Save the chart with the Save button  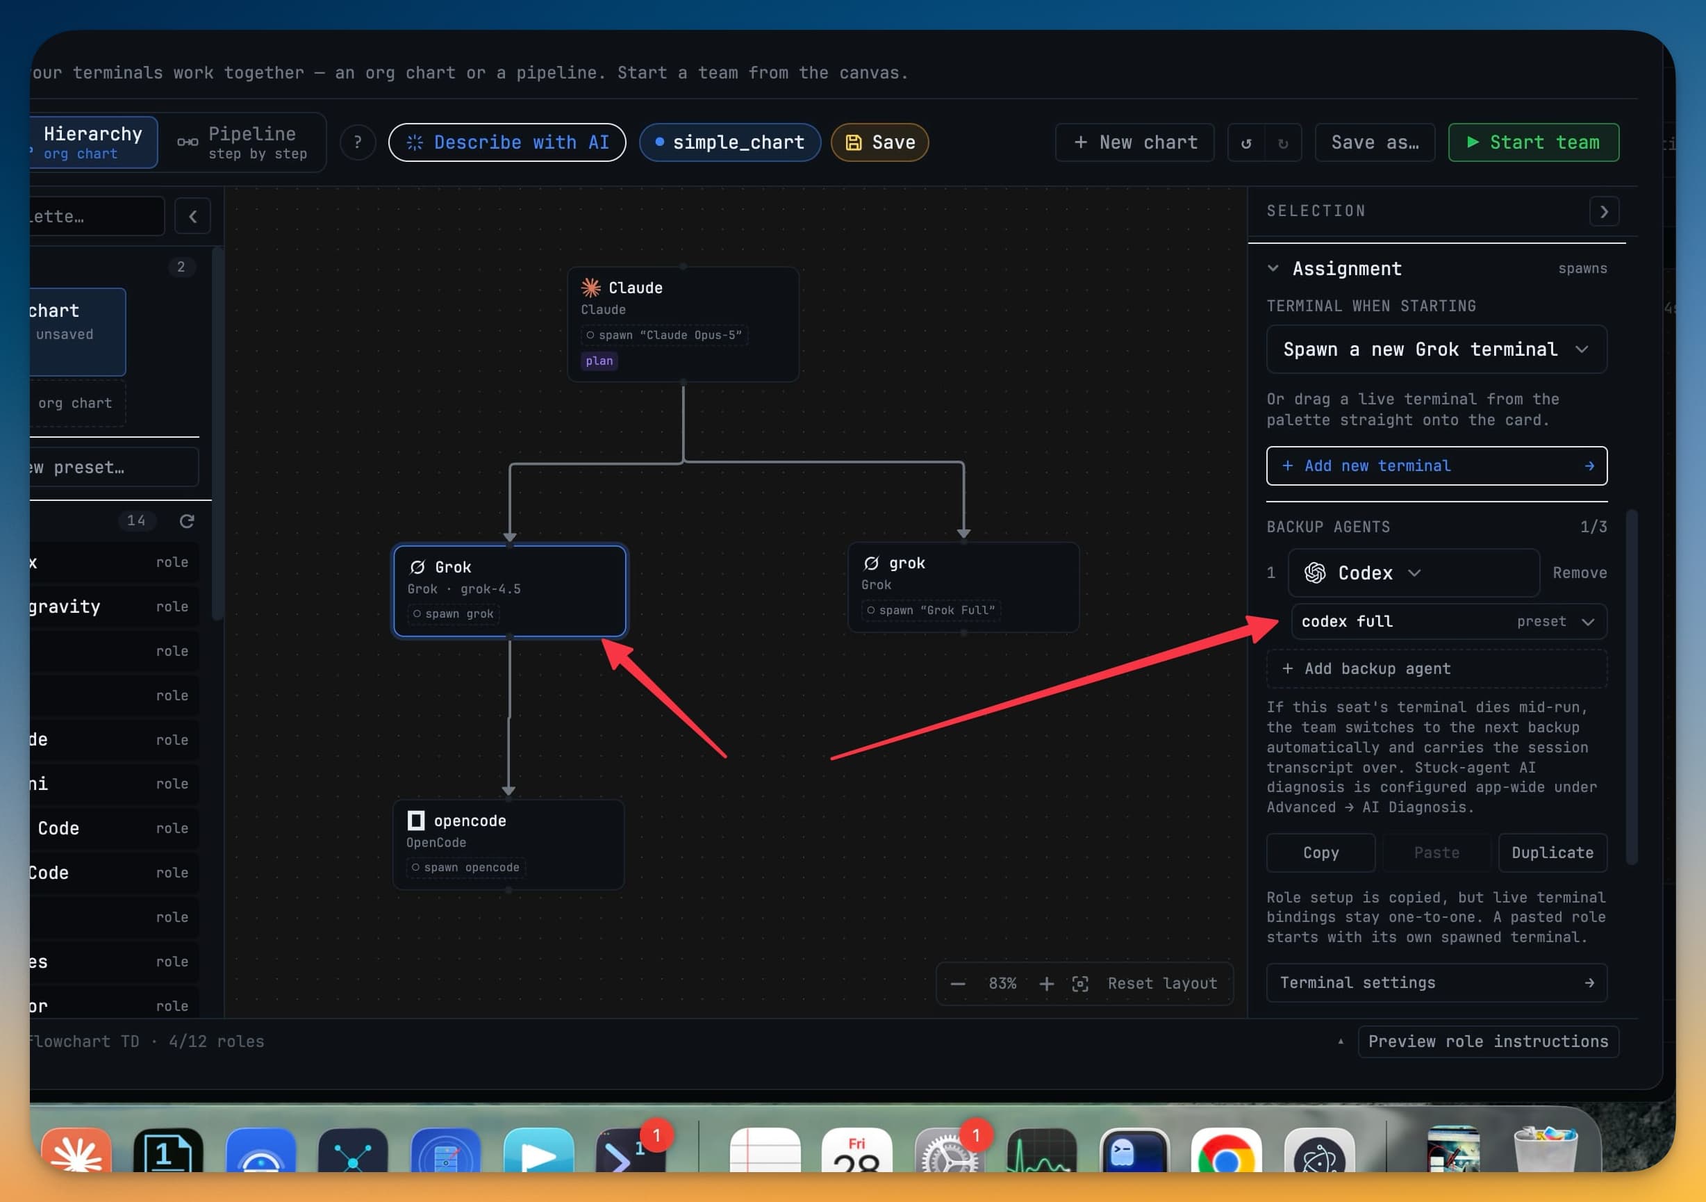pyautogui.click(x=880, y=142)
